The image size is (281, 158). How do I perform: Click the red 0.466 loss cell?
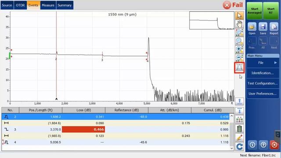tap(83, 129)
